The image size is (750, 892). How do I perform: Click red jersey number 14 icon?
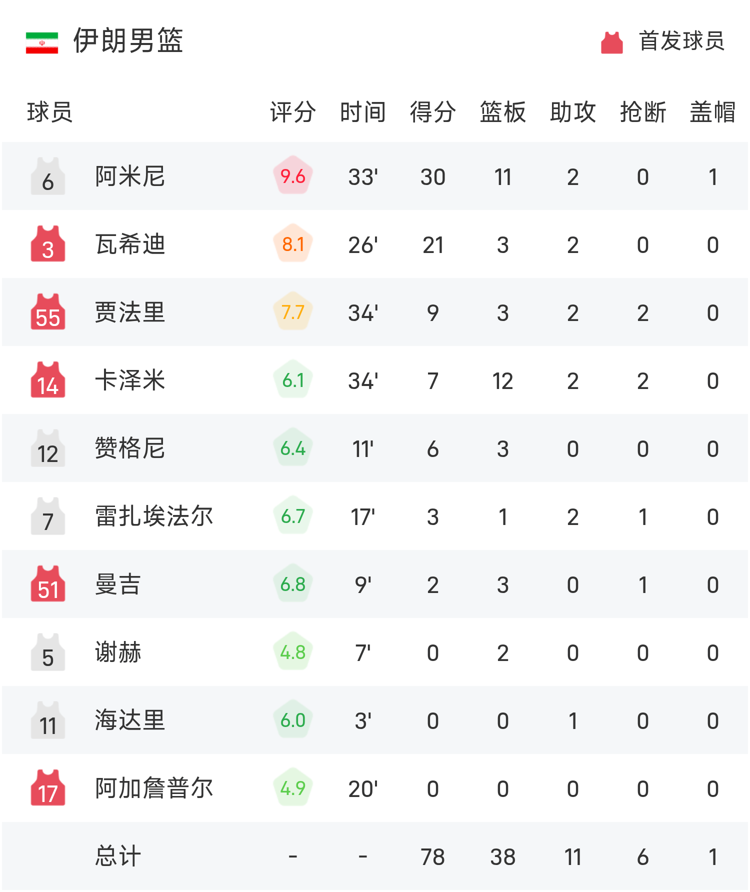48,380
